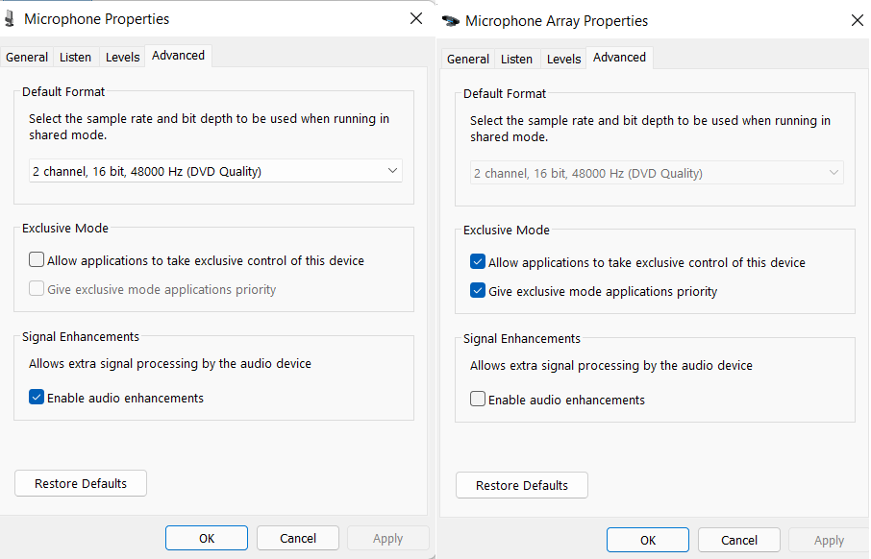Close the Microphone Properties dialog
Viewport: 871px width, 559px height.
coord(416,18)
